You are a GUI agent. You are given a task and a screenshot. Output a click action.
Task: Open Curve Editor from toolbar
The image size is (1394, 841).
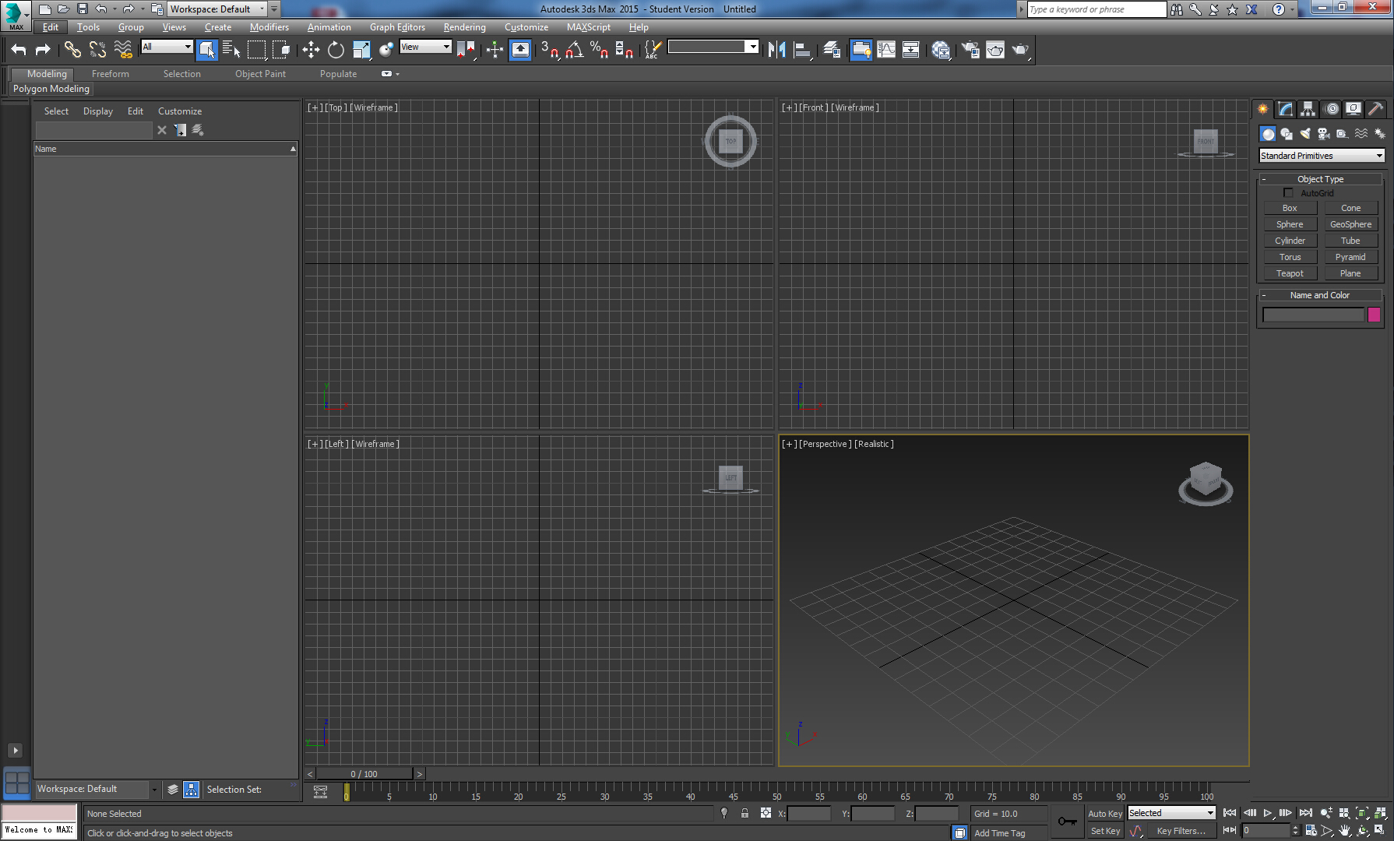886,50
